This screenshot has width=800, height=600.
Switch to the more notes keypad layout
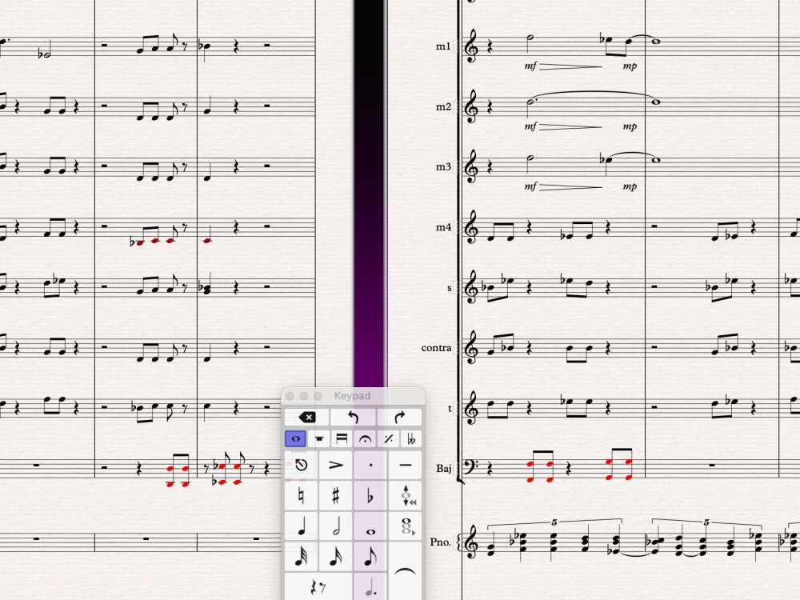click(x=319, y=438)
